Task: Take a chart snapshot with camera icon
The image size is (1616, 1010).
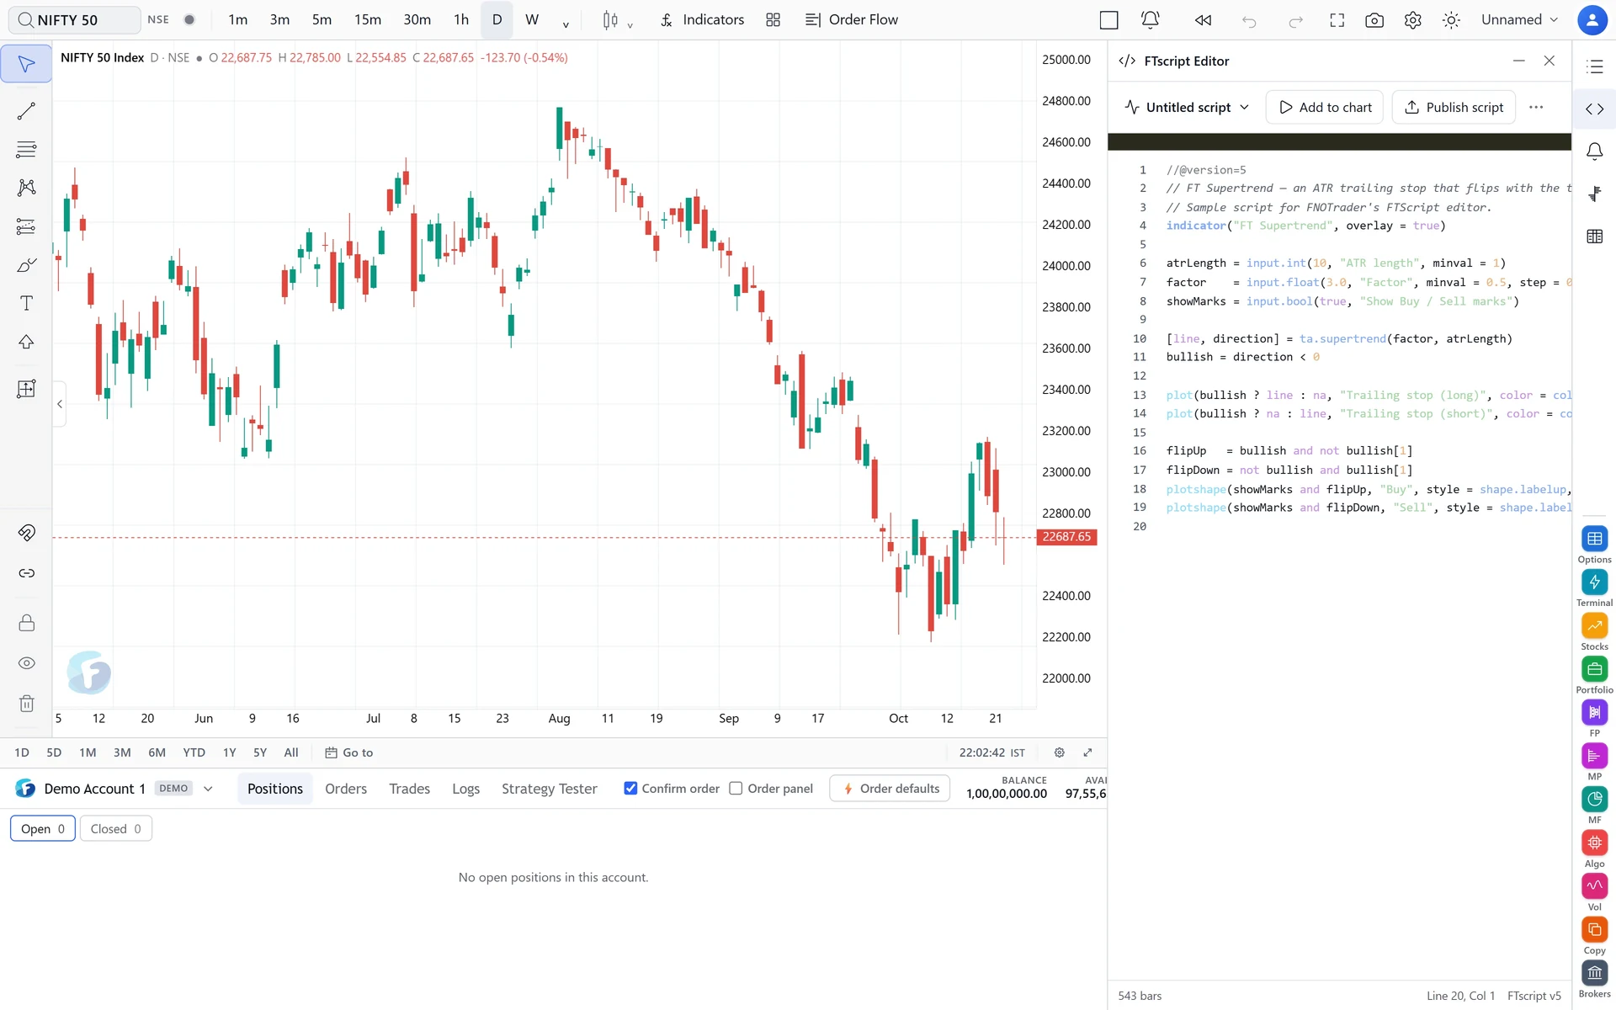Action: 1374,20
